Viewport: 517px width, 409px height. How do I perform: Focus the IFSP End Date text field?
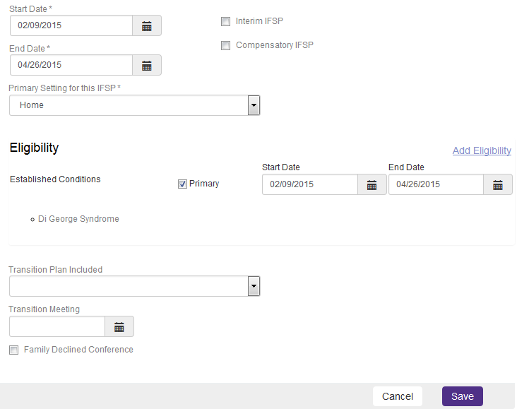tap(71, 65)
